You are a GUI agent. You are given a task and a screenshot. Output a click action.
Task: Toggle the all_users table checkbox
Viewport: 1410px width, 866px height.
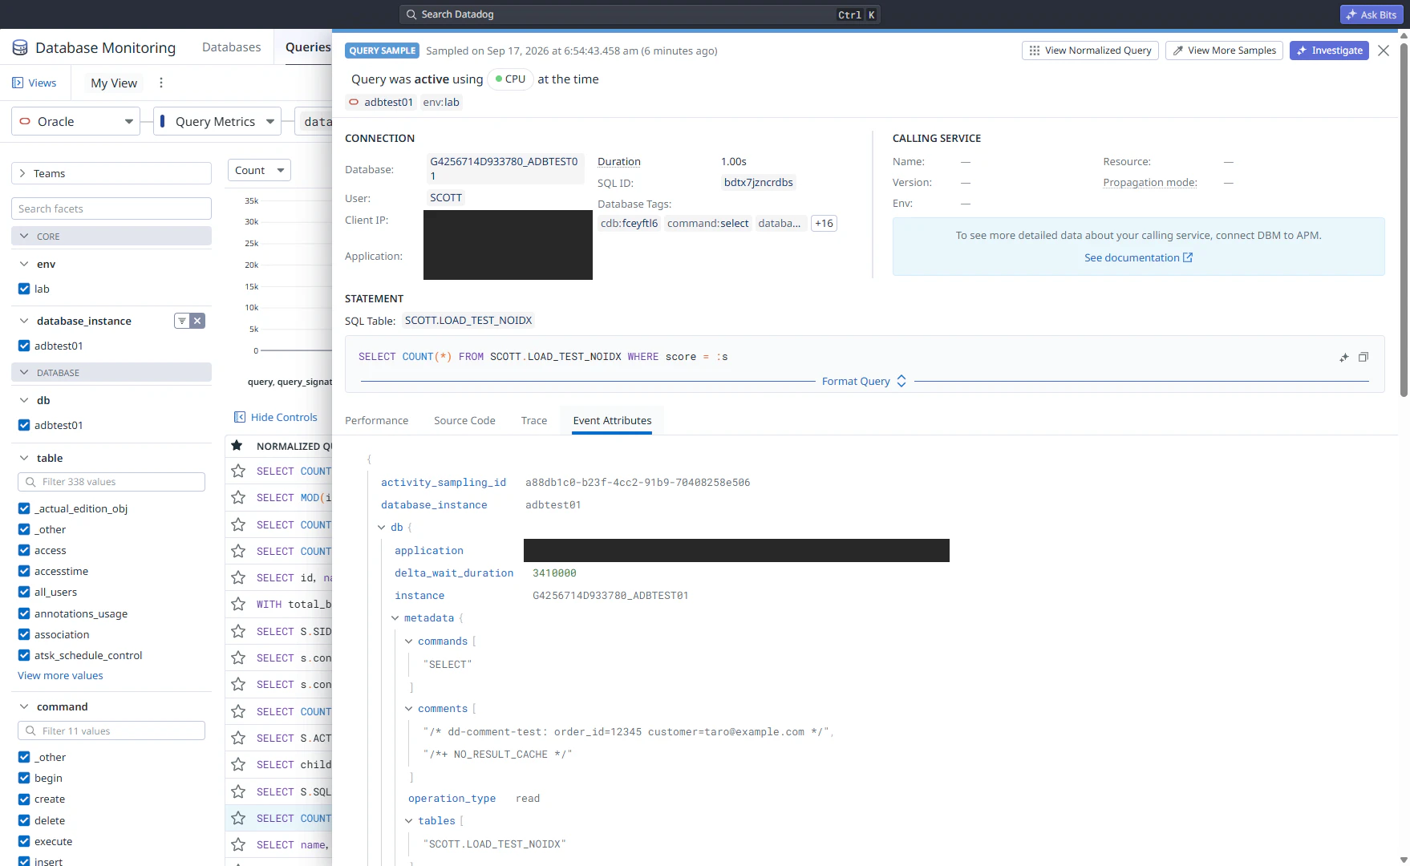point(24,592)
